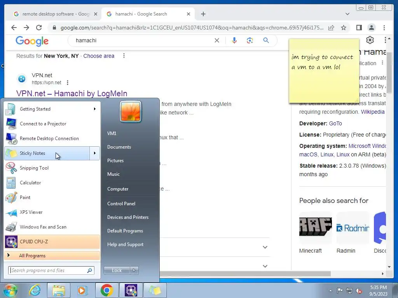Open Documents from Start menu
This screenshot has height=298, width=398.
click(x=119, y=147)
